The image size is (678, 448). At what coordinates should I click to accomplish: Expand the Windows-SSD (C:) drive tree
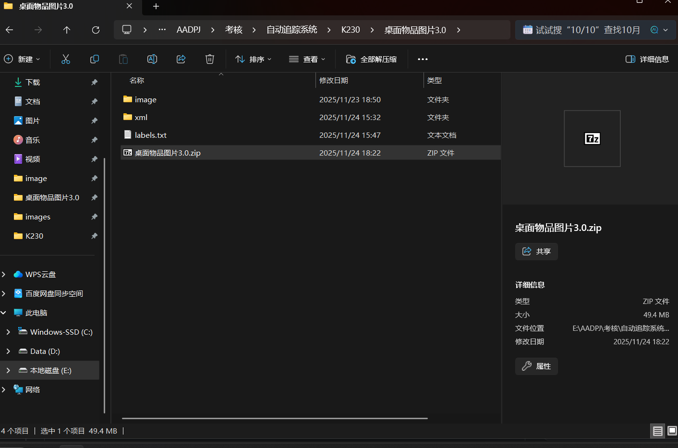(x=8, y=332)
